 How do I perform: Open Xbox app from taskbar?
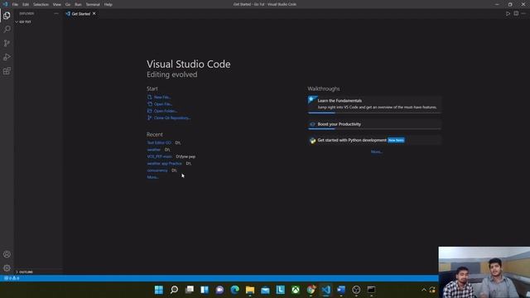296,290
